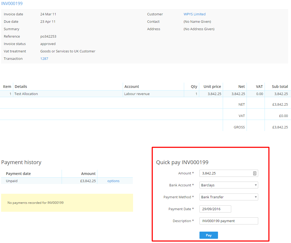The width and height of the screenshot is (291, 243).
Task: Click the 'No payments recorded for INV000199' notice
Action: tap(67, 203)
